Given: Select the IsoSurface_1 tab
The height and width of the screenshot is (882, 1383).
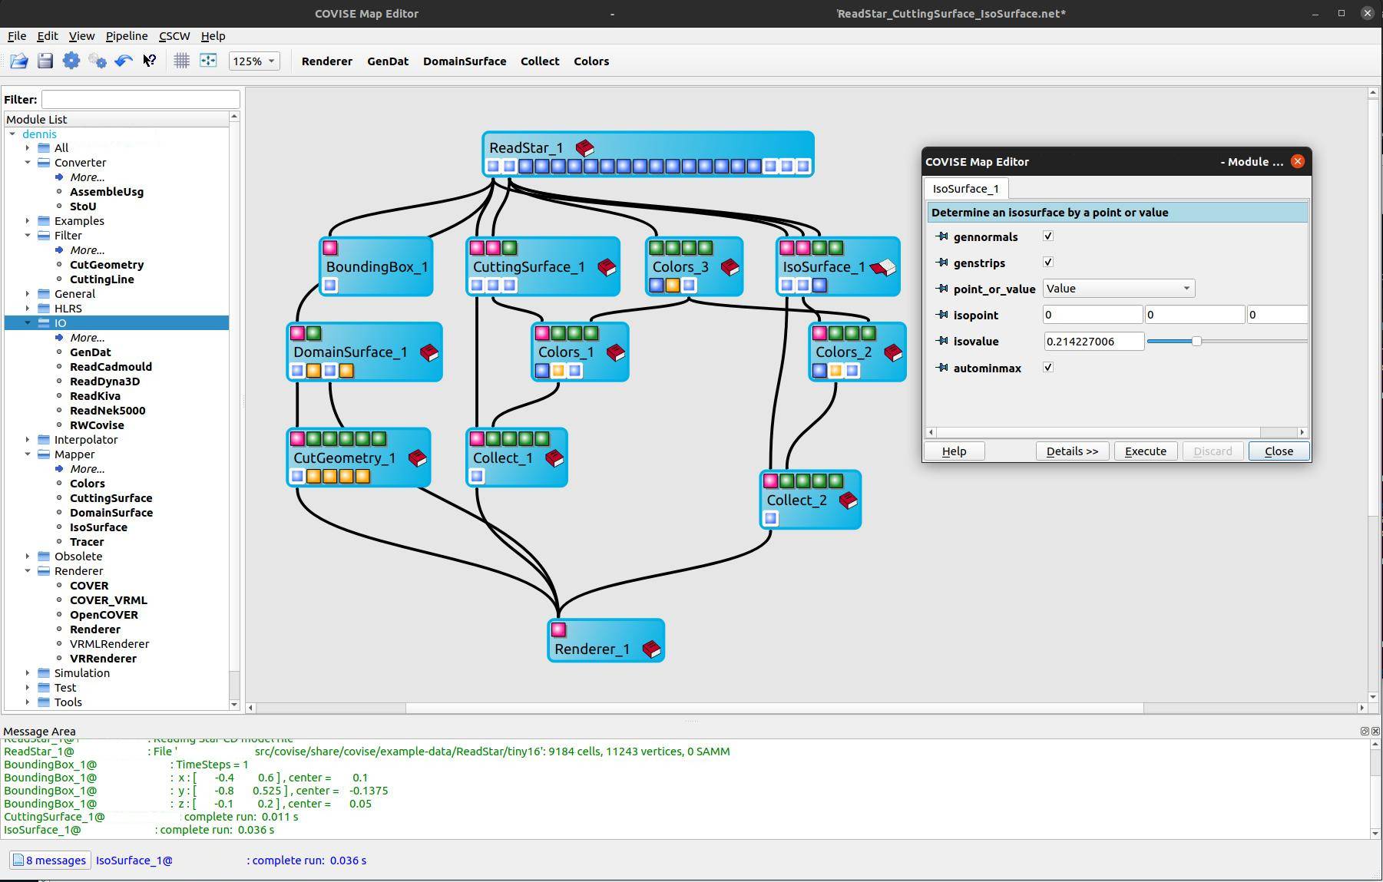Looking at the screenshot, I should click(966, 189).
